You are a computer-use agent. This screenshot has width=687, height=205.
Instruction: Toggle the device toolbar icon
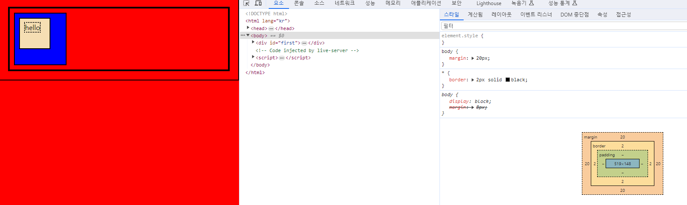tap(258, 3)
